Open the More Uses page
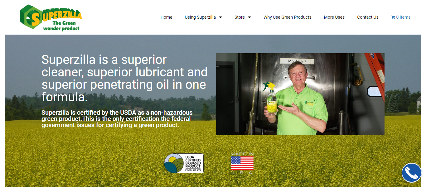This screenshot has width=426, height=187. tap(334, 17)
